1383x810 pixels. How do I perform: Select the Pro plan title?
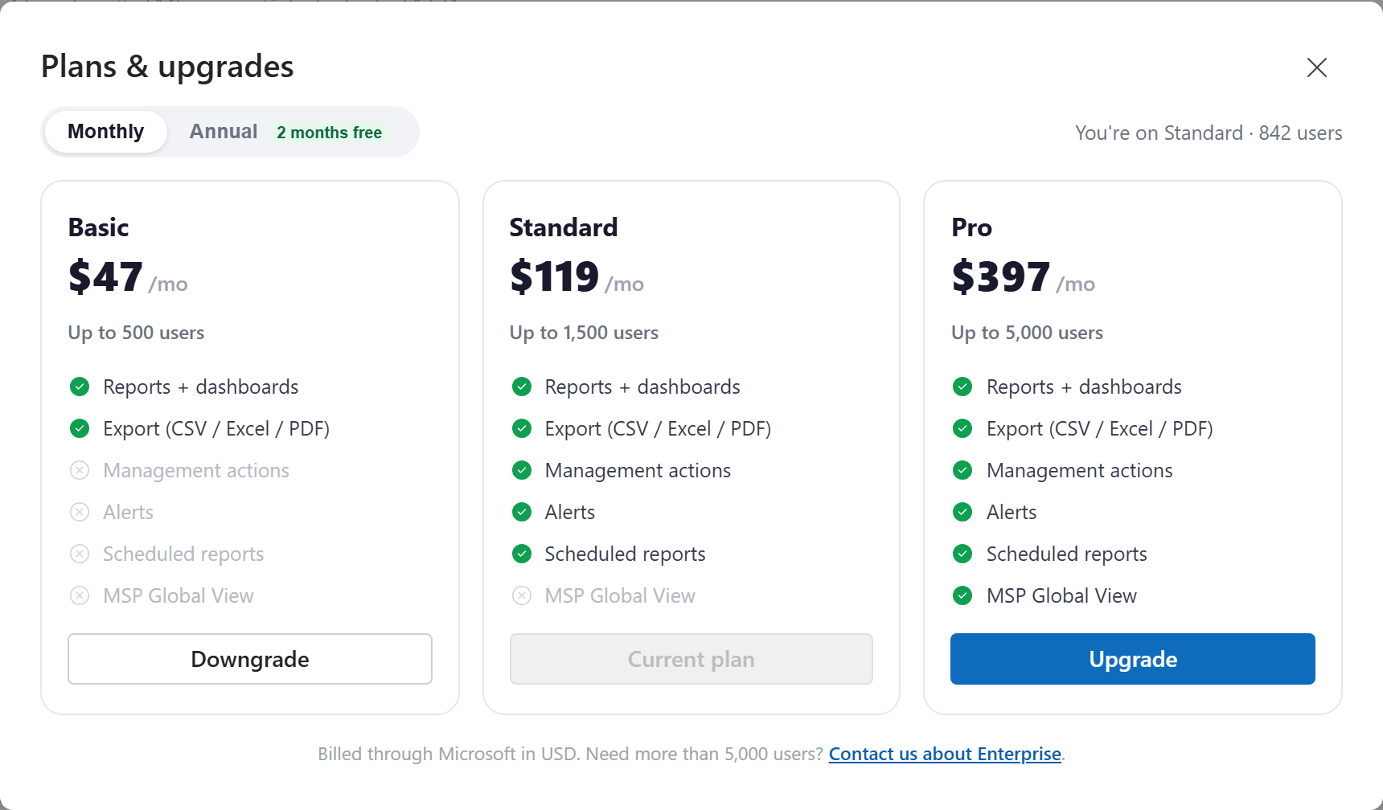[x=971, y=227]
